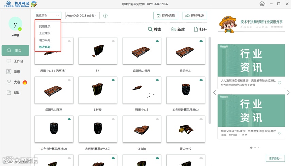
Task: Click cloud icon on 农创楼计算风环境(1) card
Action: (x=201, y=80)
